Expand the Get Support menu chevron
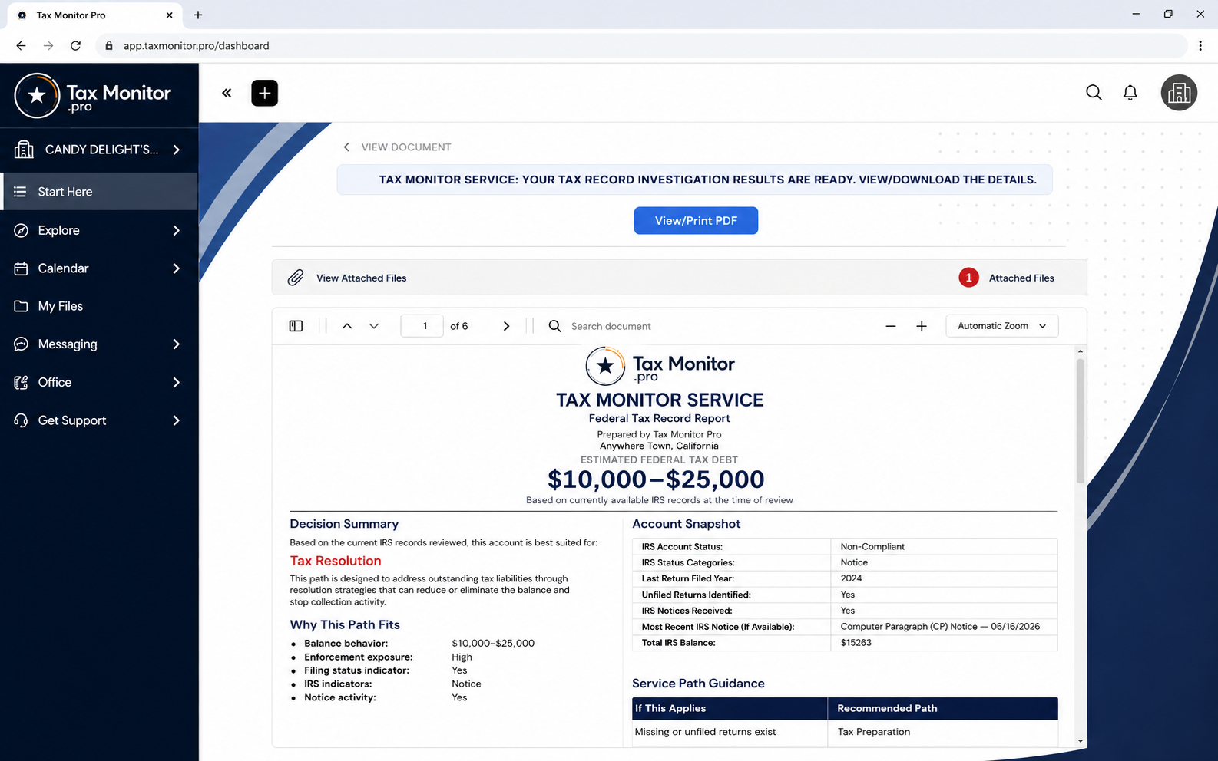This screenshot has width=1218, height=761. (177, 420)
